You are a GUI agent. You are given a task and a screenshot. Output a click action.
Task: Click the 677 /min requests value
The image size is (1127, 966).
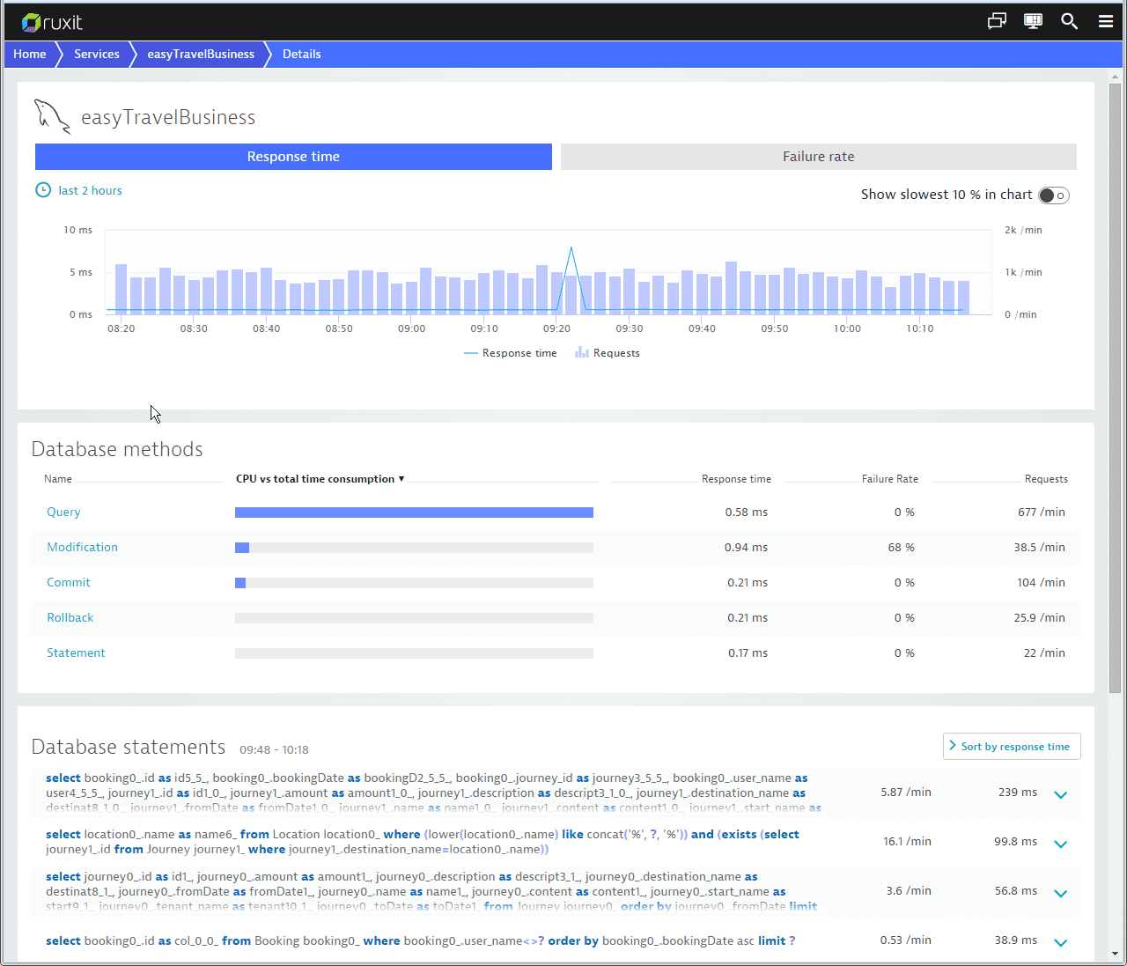click(1042, 512)
